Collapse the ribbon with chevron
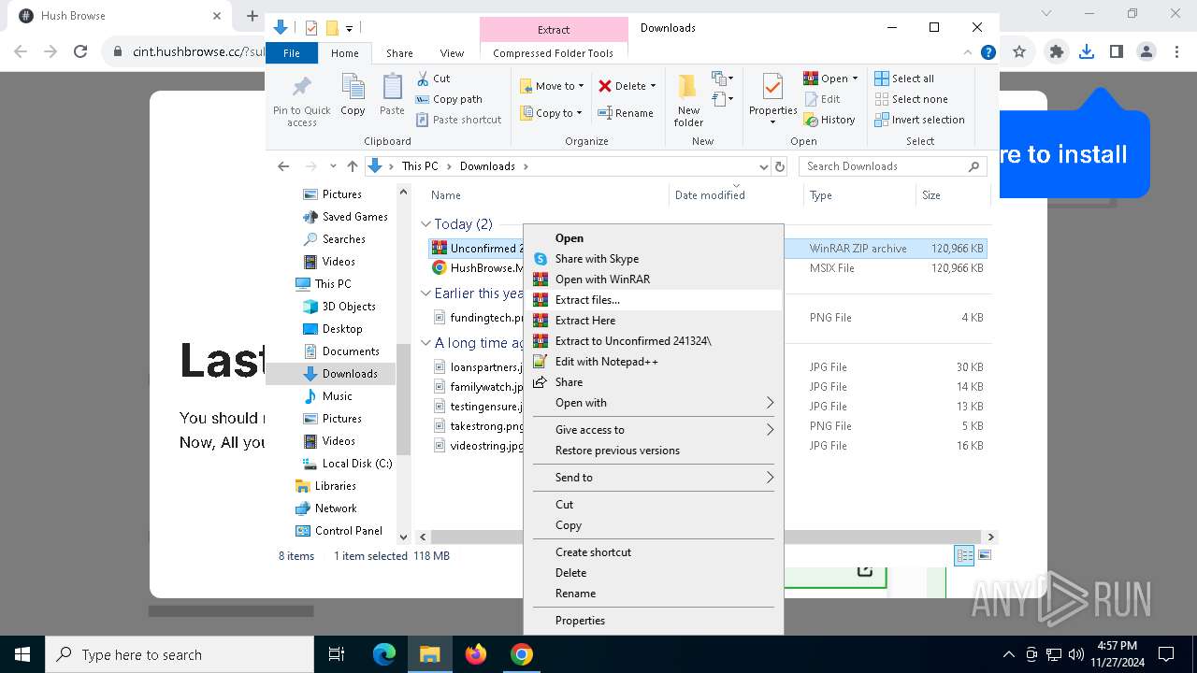This screenshot has width=1197, height=673. point(968,53)
